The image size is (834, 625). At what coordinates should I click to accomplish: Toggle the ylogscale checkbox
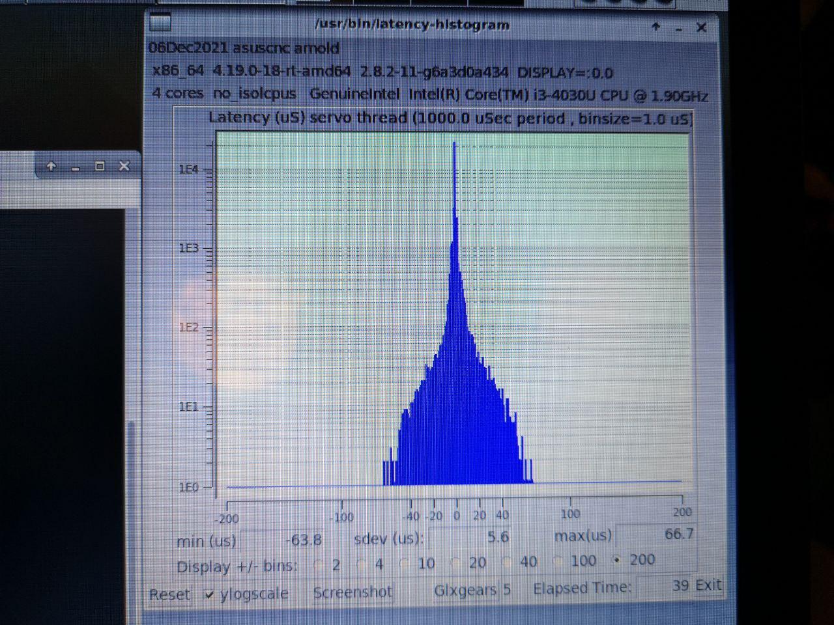tap(208, 594)
